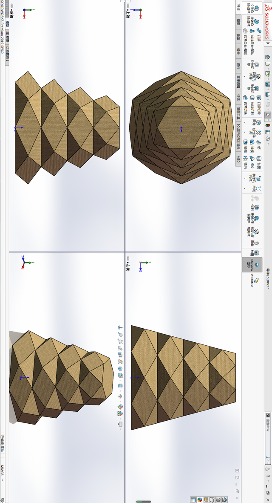Select the Boundary Boss/Base tool (边界凸台/基体)
272x503 pixels.
click(246, 42)
